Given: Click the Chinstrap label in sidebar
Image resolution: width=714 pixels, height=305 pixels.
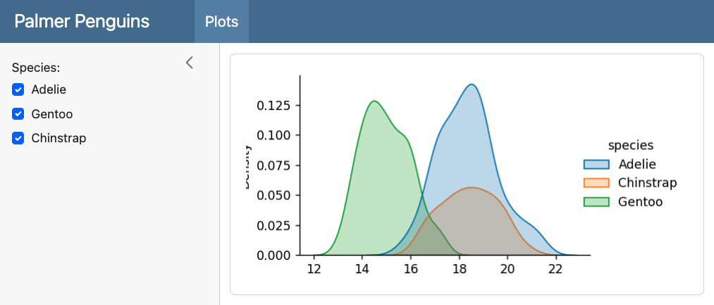Looking at the screenshot, I should [59, 138].
